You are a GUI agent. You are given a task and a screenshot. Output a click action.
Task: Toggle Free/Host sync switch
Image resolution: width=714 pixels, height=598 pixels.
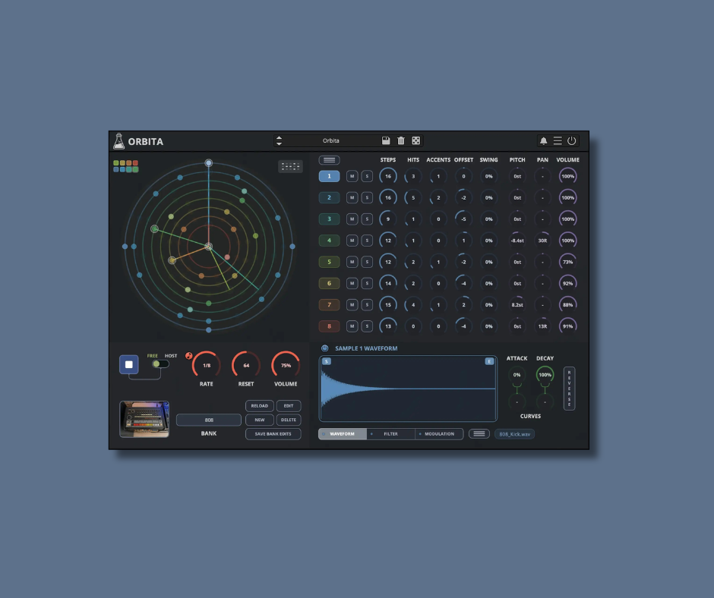(160, 364)
